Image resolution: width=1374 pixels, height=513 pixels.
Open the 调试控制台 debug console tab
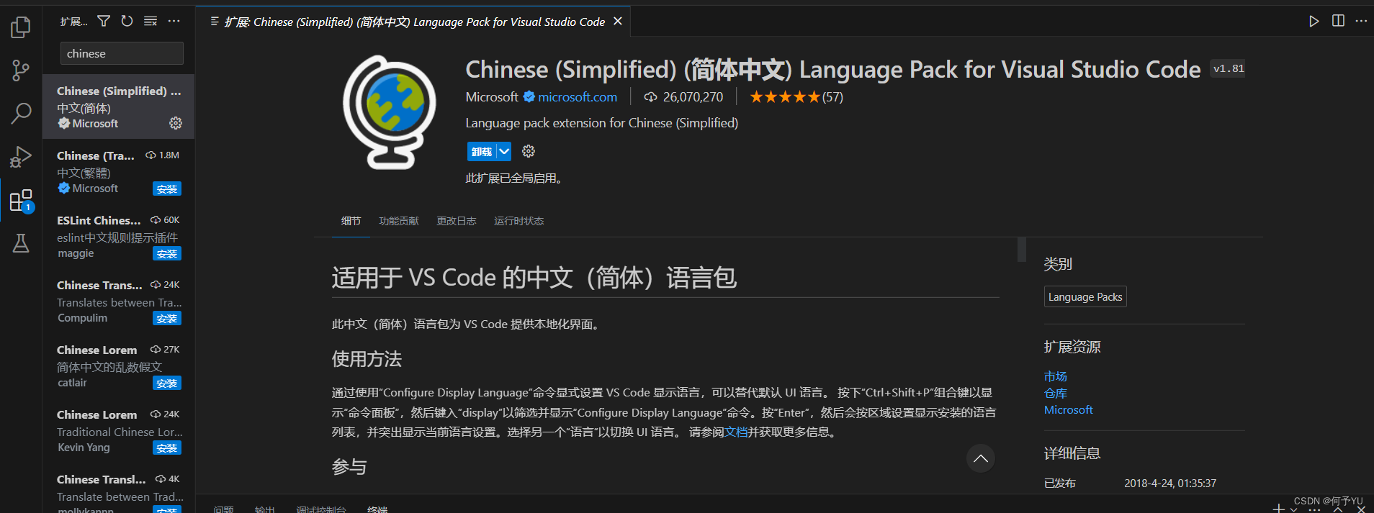click(x=321, y=509)
